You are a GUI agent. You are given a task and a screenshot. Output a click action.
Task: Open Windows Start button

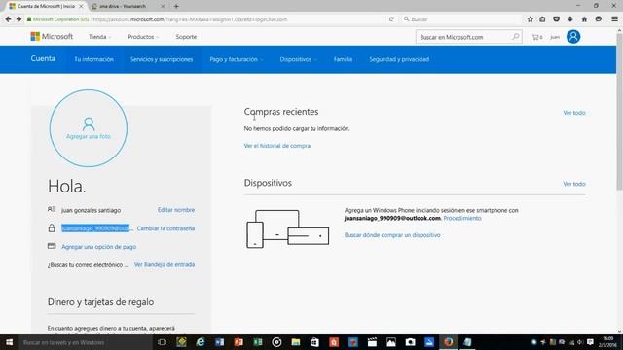coord(9,342)
